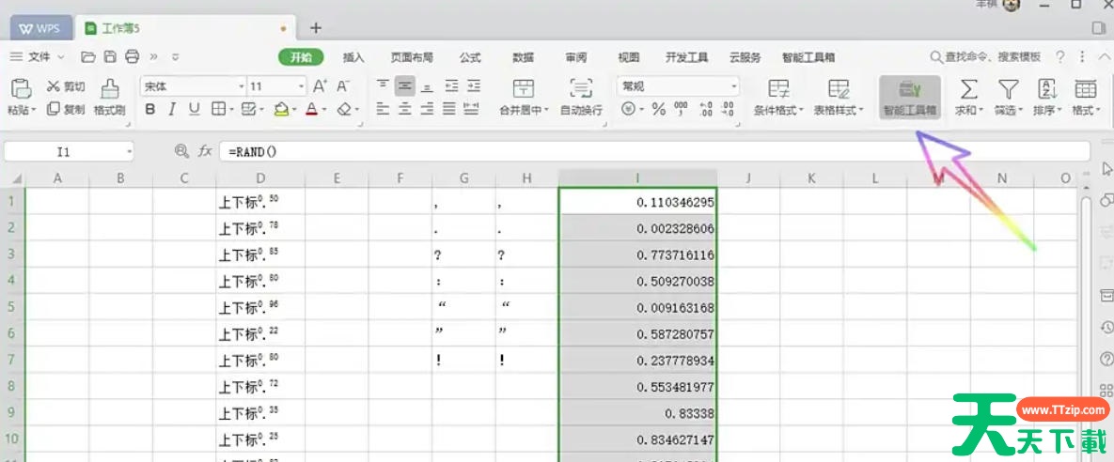Decrease font size with A- icon
This screenshot has height=462, width=1114.
343,85
